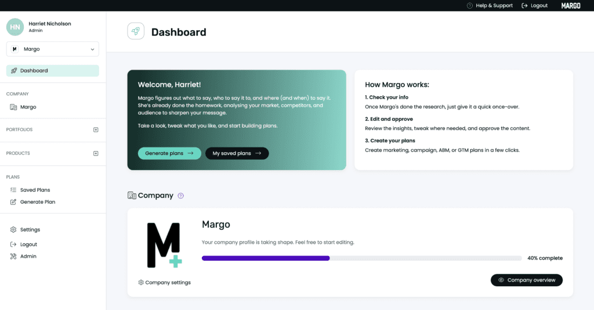Click the chevron arrow in workspace selector
This screenshot has width=594, height=310.
[92, 49]
